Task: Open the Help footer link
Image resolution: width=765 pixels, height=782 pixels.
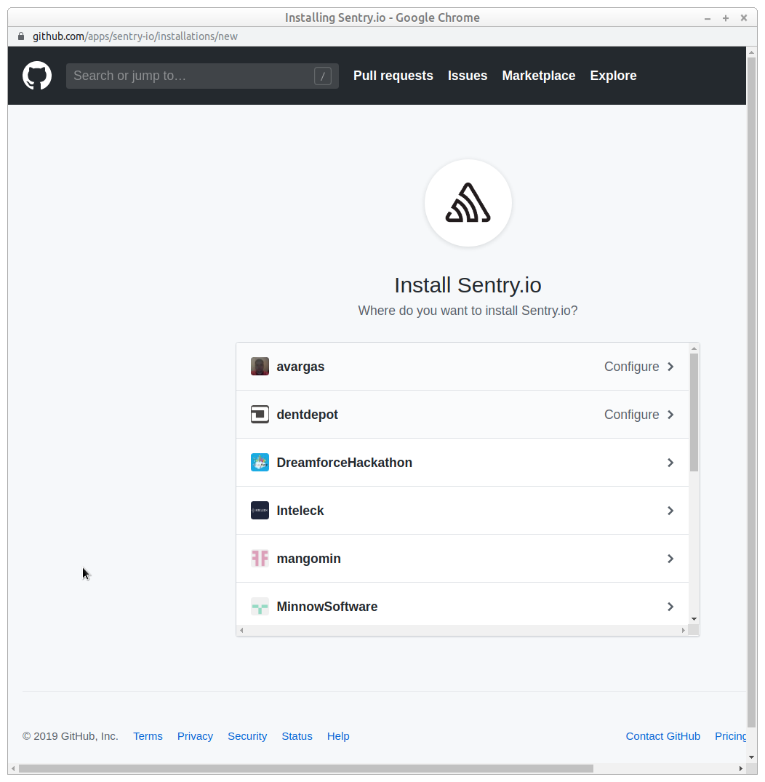Action: coord(338,736)
